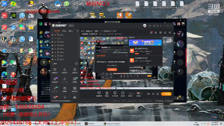The width and height of the screenshot is (224, 126).
Task: Click the 修改 button next to room name
Action: tap(97, 31)
